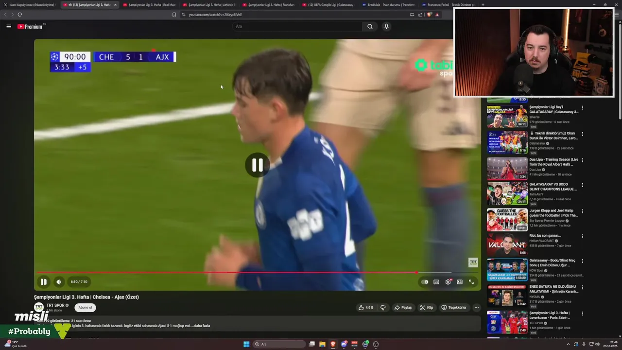The height and width of the screenshot is (350, 622).
Task: Open options menu for Okan Buruk video
Action: click(x=583, y=134)
